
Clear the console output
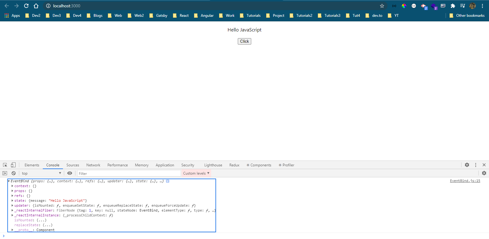click(13, 173)
